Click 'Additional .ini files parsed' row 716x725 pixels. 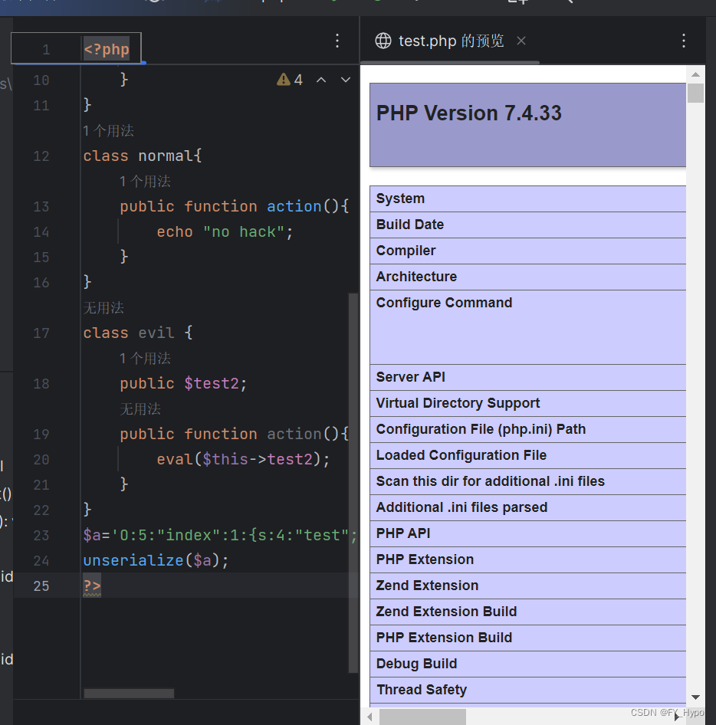click(x=527, y=507)
